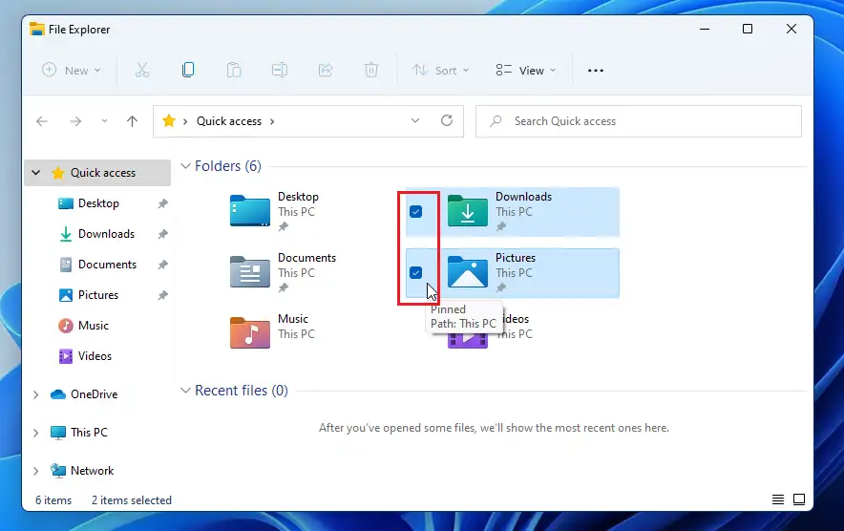The height and width of the screenshot is (531, 844).
Task: Expand the OneDrive tree node
Action: click(x=36, y=394)
